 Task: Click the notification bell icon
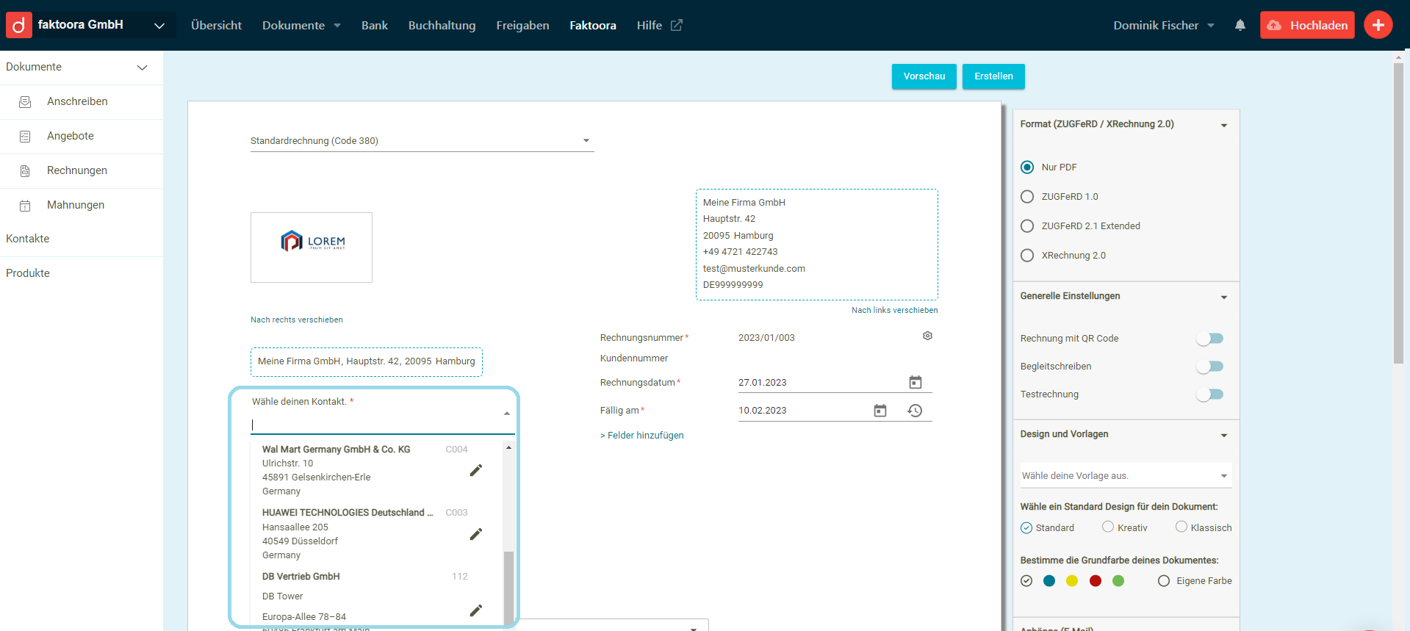pos(1240,25)
